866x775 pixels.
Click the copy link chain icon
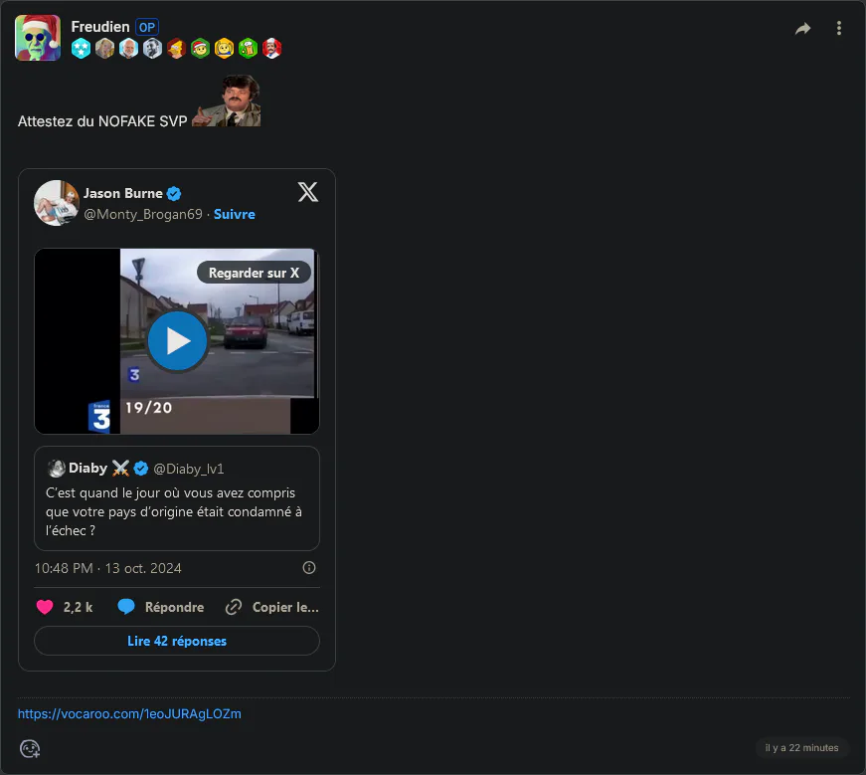(234, 607)
